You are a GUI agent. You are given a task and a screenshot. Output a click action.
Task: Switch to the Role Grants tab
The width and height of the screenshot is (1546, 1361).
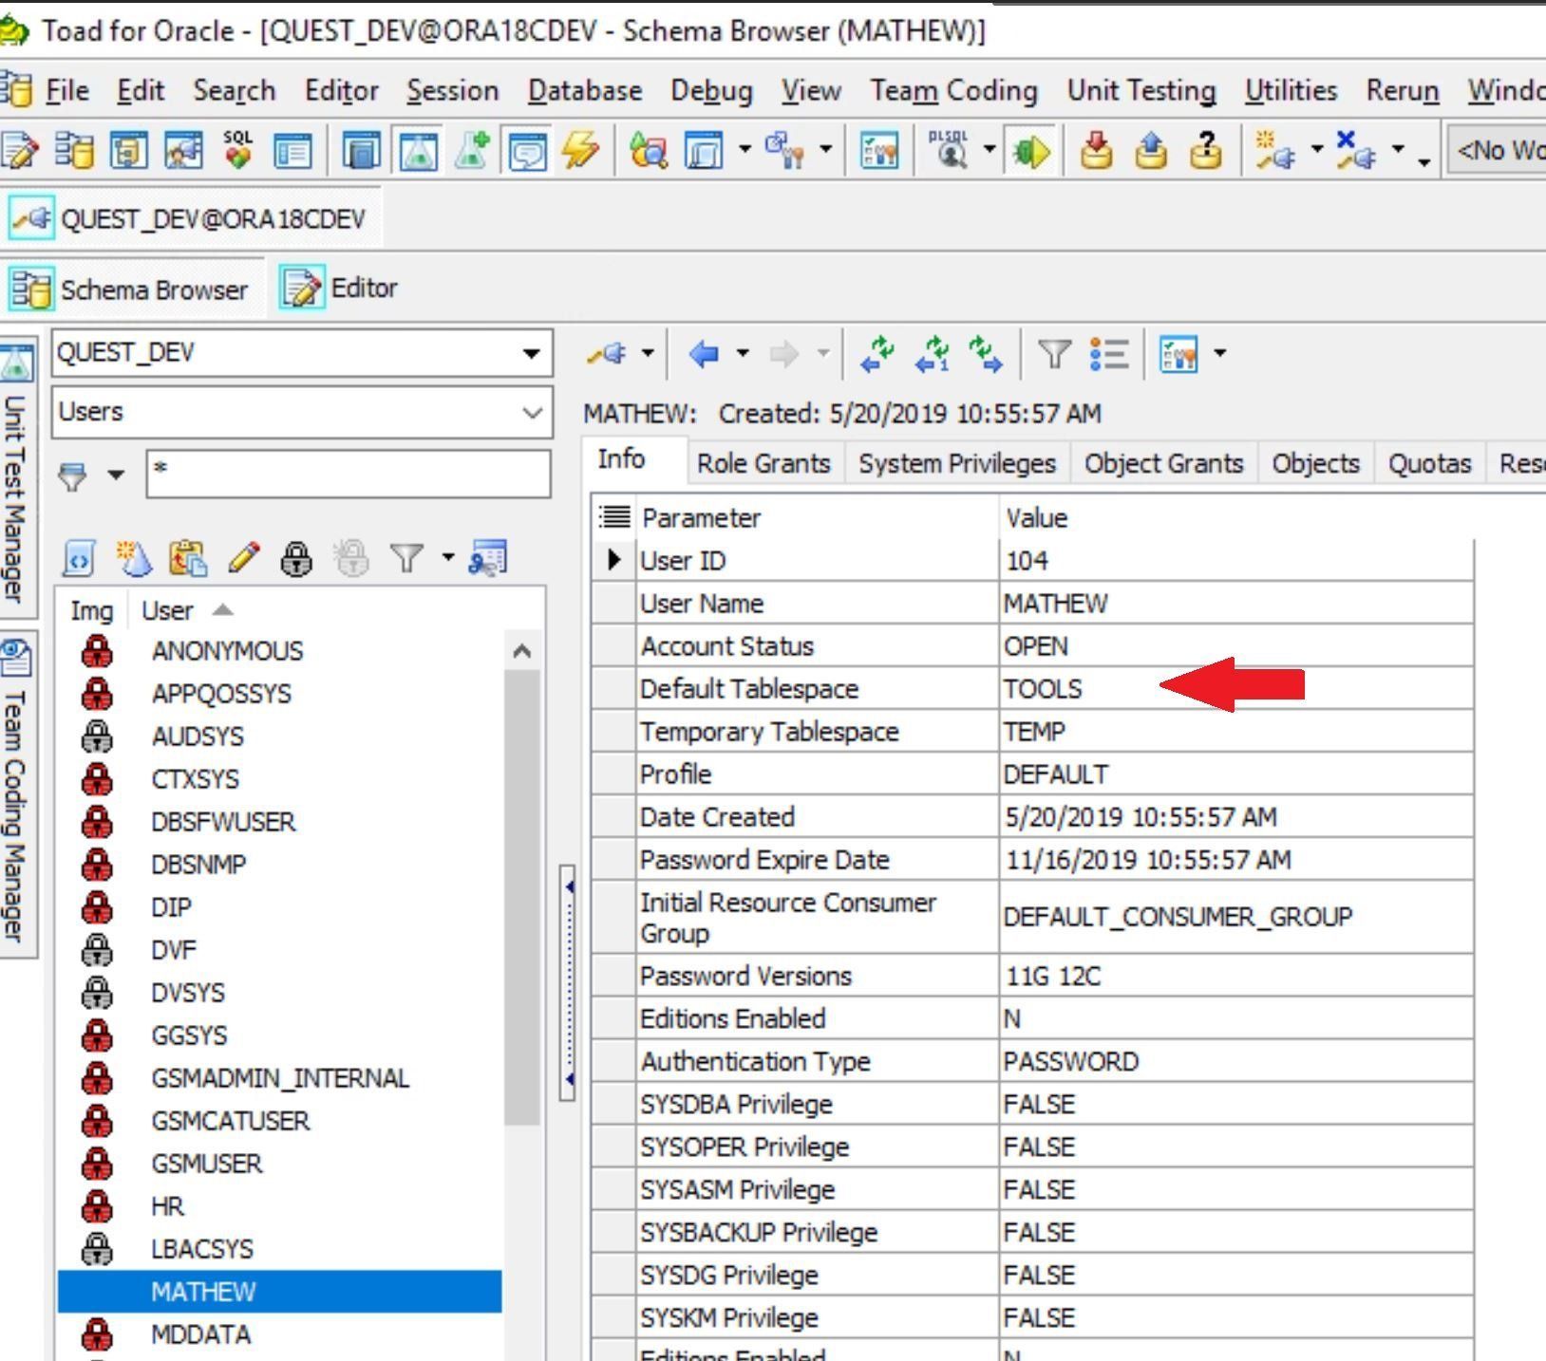764,463
